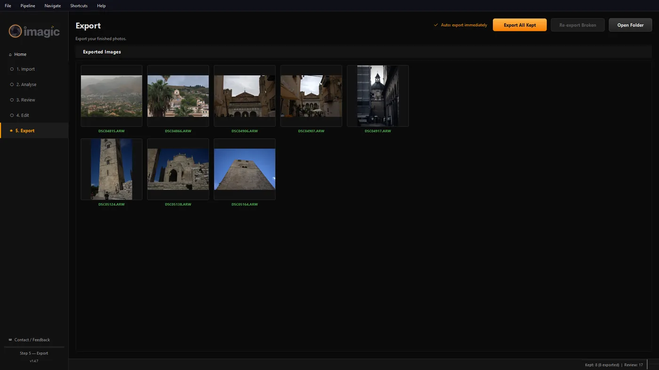659x370 pixels.
Task: Open the Contact / Feedback link
Action: tap(32, 340)
